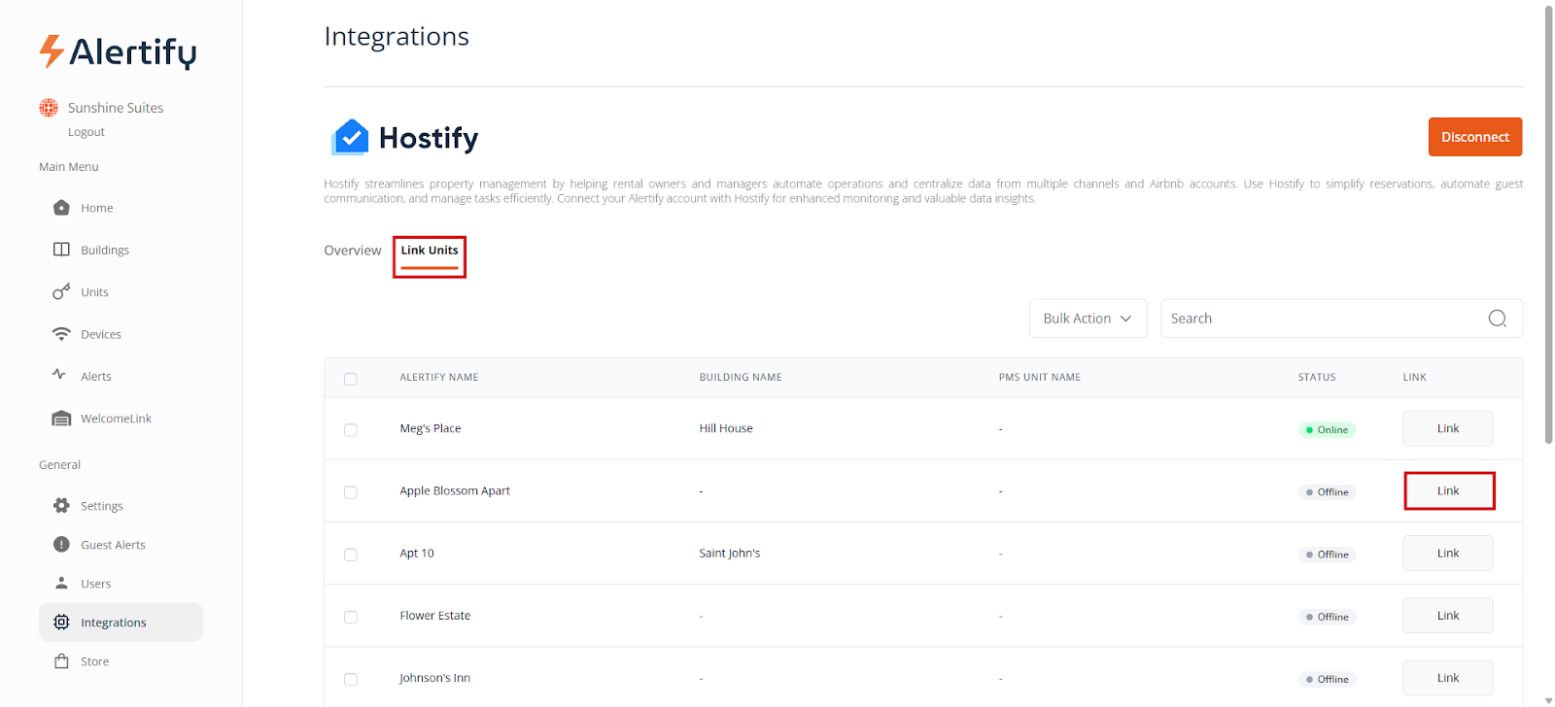The width and height of the screenshot is (1555, 707).
Task: Select the Link Units tab
Action: coord(430,251)
